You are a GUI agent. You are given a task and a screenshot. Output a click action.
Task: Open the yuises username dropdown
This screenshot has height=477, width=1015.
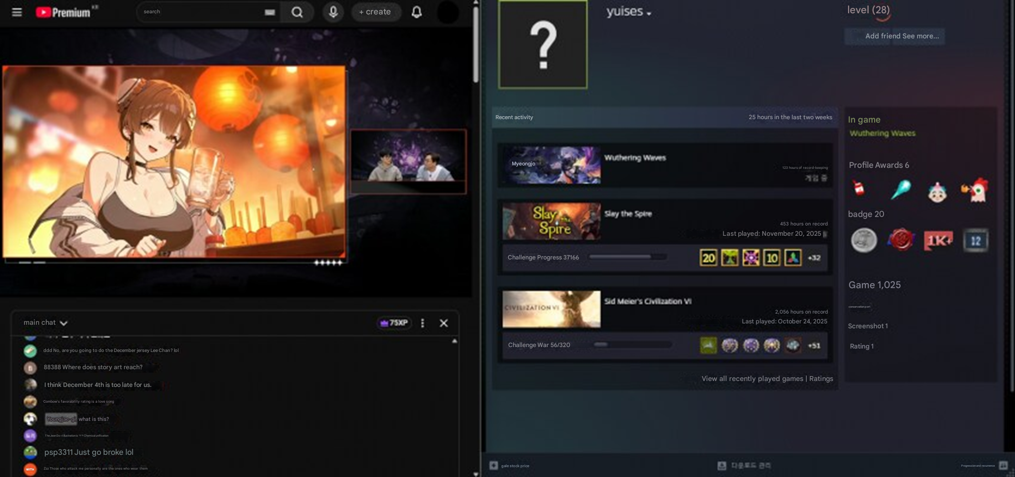[x=629, y=11]
